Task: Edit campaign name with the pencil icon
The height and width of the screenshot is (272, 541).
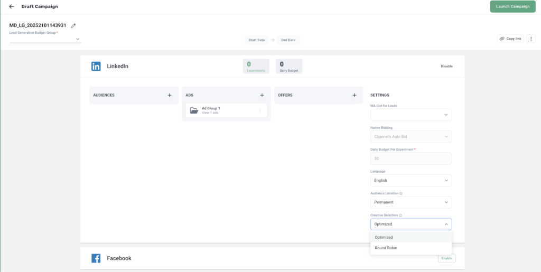Action: (x=73, y=25)
